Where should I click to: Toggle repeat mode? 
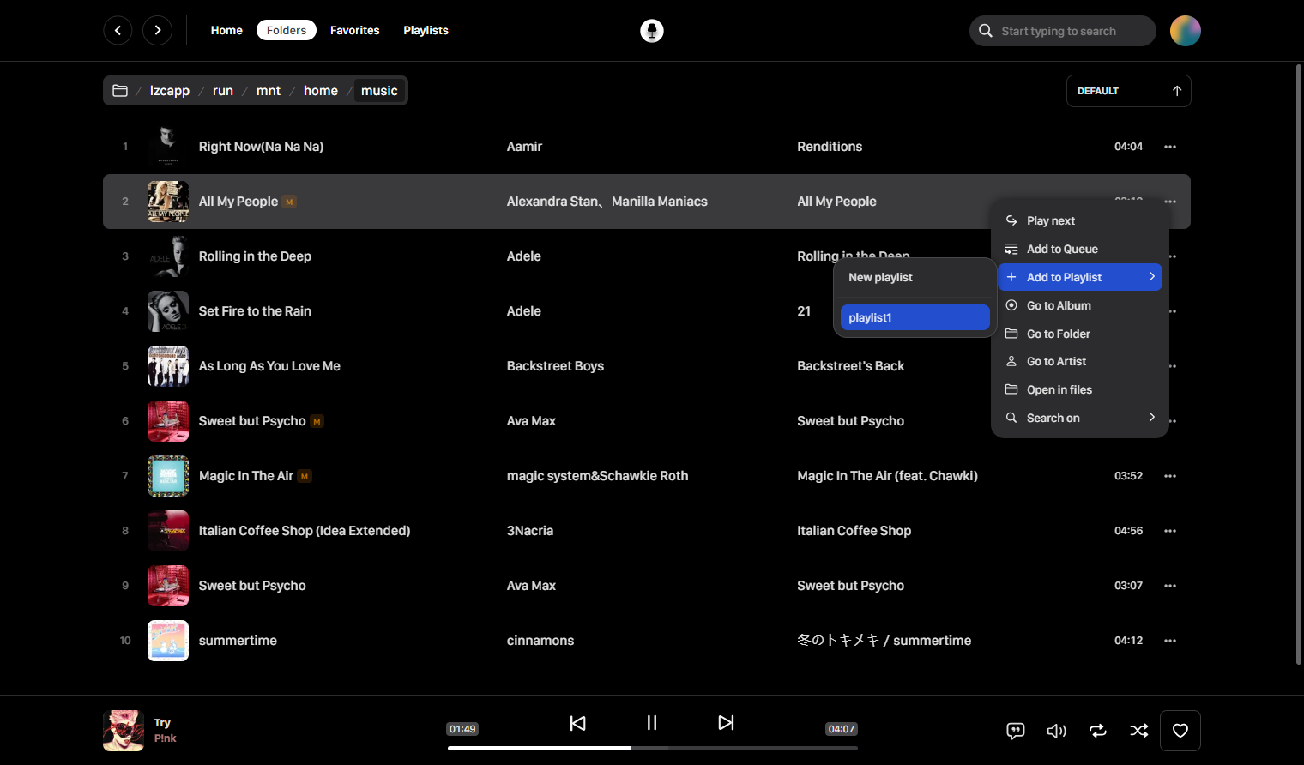coord(1098,731)
